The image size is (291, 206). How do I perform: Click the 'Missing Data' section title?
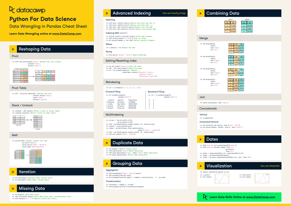tap(32, 189)
